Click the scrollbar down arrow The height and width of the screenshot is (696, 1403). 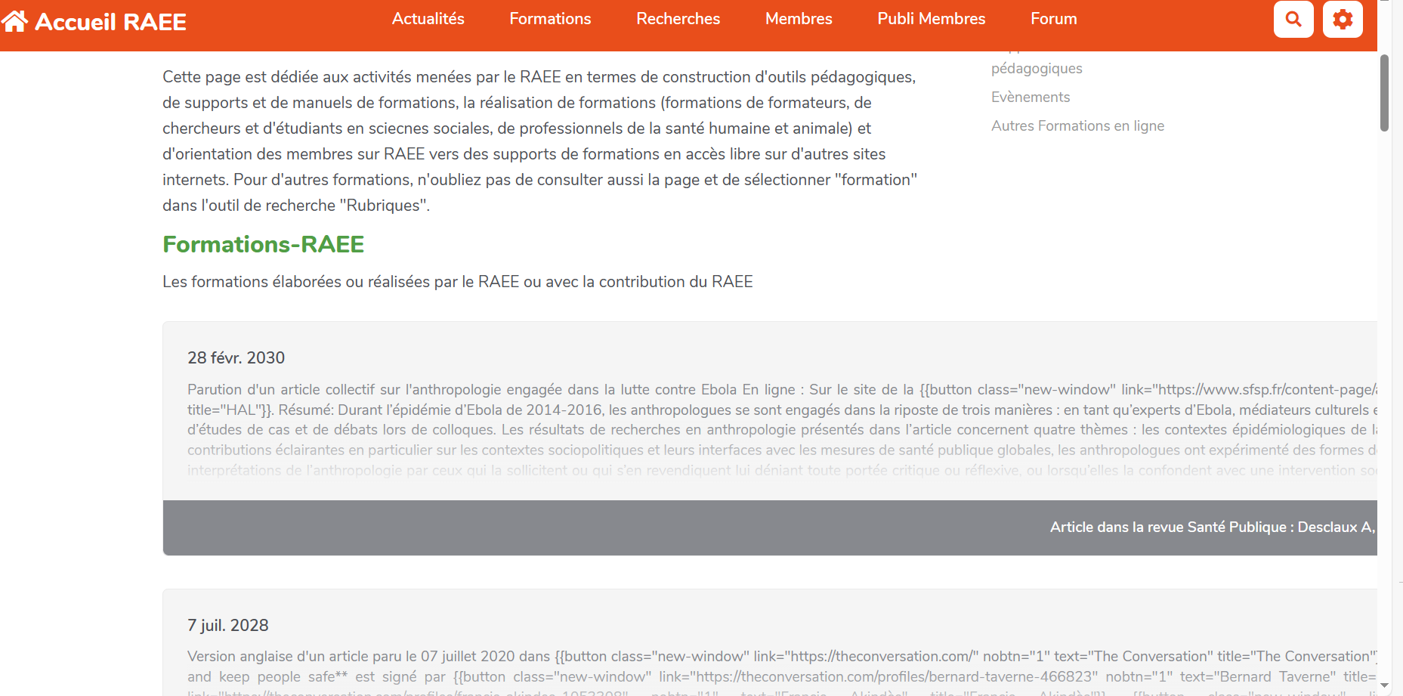click(x=1384, y=685)
